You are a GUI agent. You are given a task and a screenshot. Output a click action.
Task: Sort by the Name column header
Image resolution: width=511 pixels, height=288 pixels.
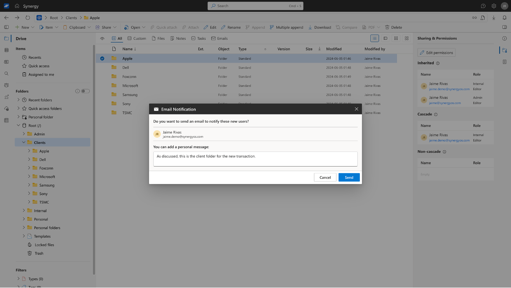click(x=129, y=49)
